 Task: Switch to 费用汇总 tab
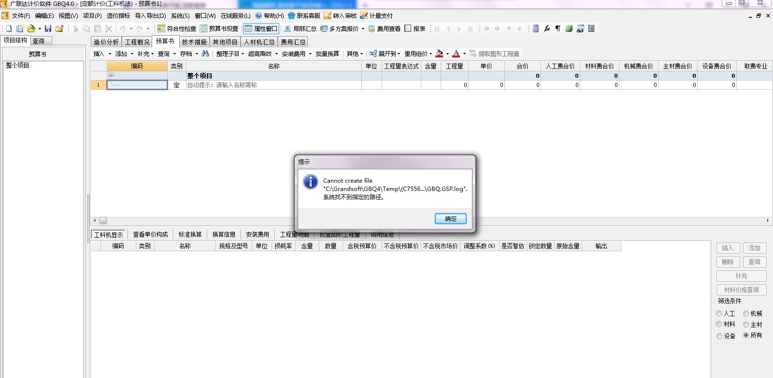pyautogui.click(x=293, y=42)
